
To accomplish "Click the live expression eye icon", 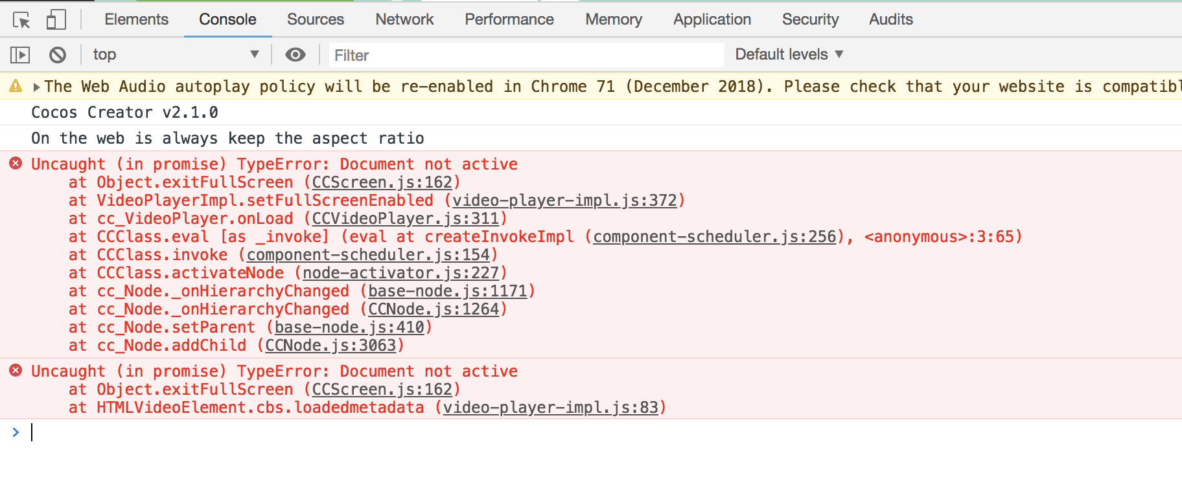I will click(295, 55).
